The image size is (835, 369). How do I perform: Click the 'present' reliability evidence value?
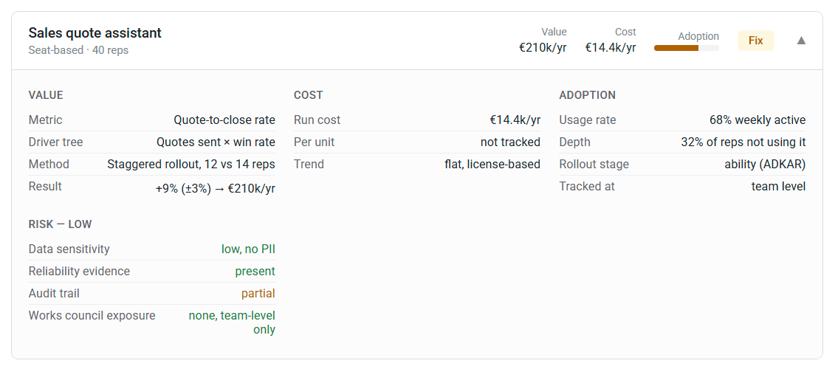point(255,271)
